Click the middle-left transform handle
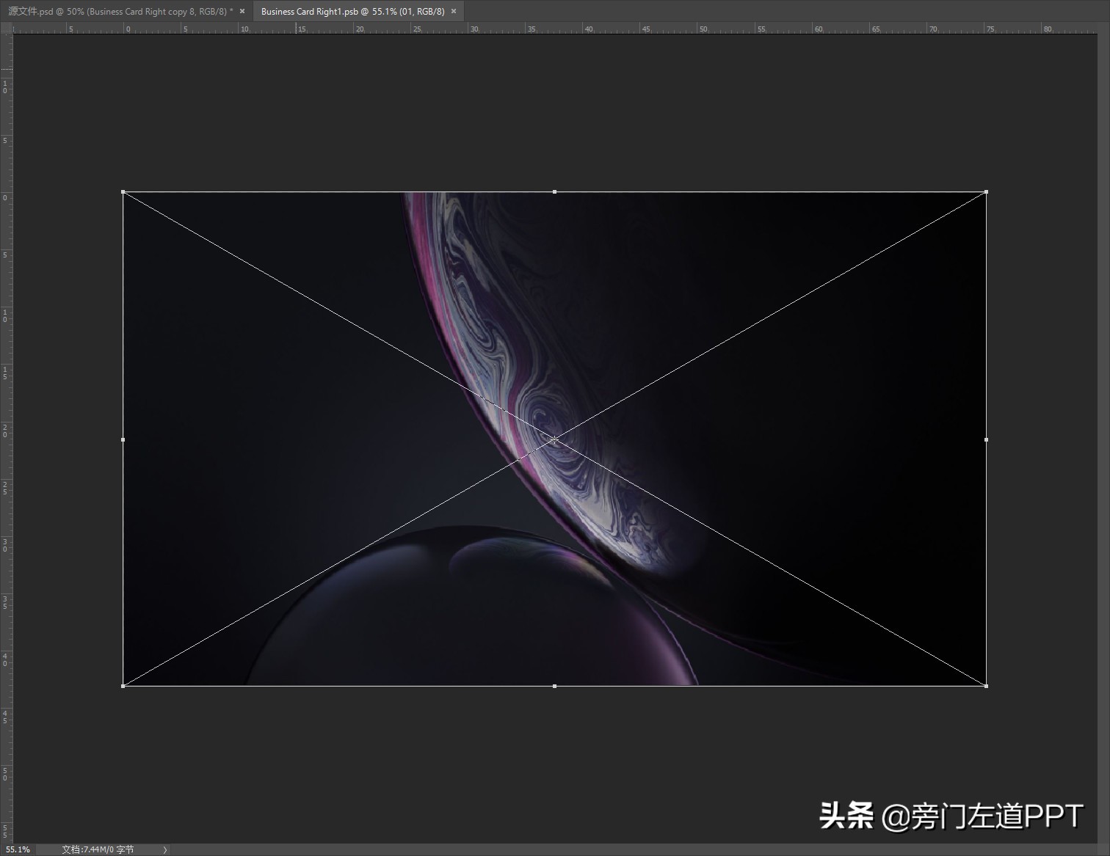Image resolution: width=1110 pixels, height=856 pixels. coord(123,439)
